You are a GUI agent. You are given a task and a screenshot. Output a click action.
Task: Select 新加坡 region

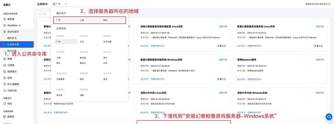[83, 58]
